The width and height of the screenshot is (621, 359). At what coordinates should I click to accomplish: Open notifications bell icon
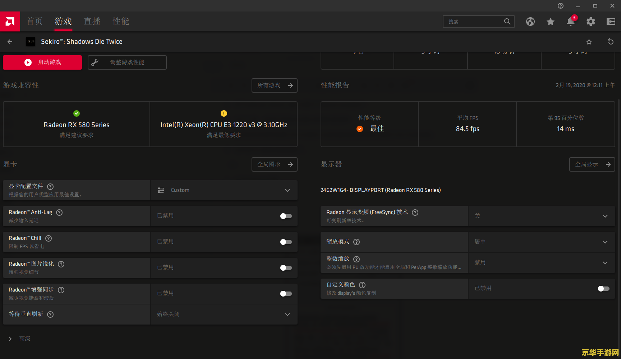click(571, 22)
